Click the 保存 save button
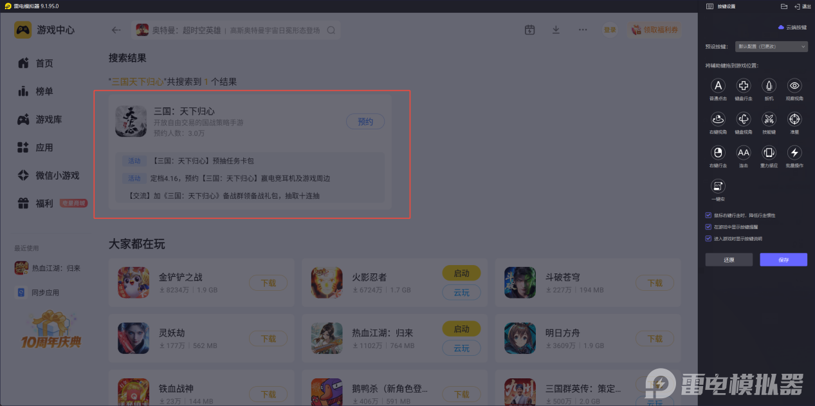The height and width of the screenshot is (406, 815). [783, 260]
